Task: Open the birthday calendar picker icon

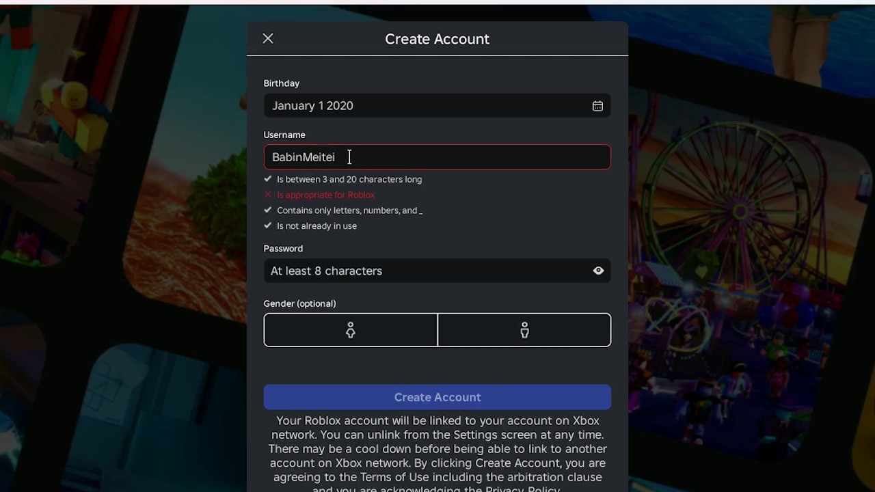Action: click(597, 106)
